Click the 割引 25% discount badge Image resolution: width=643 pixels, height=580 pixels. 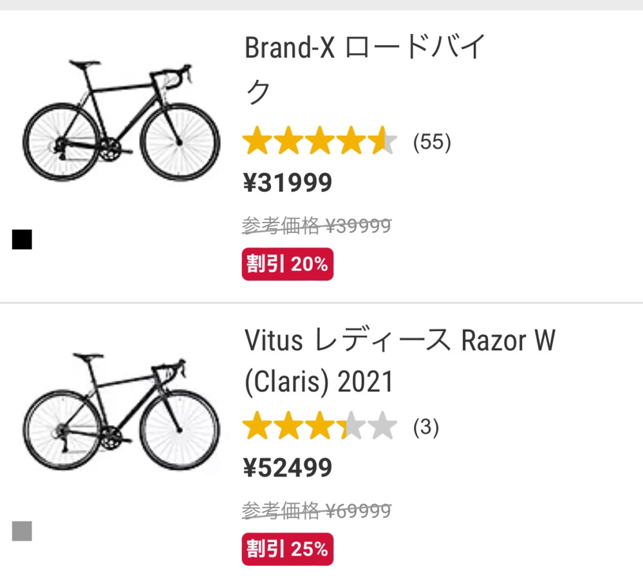point(287,549)
